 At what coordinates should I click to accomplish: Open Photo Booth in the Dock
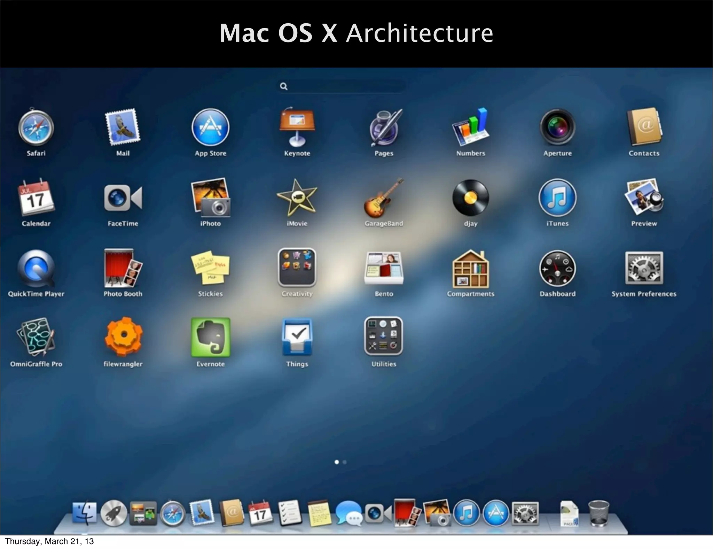point(407,513)
